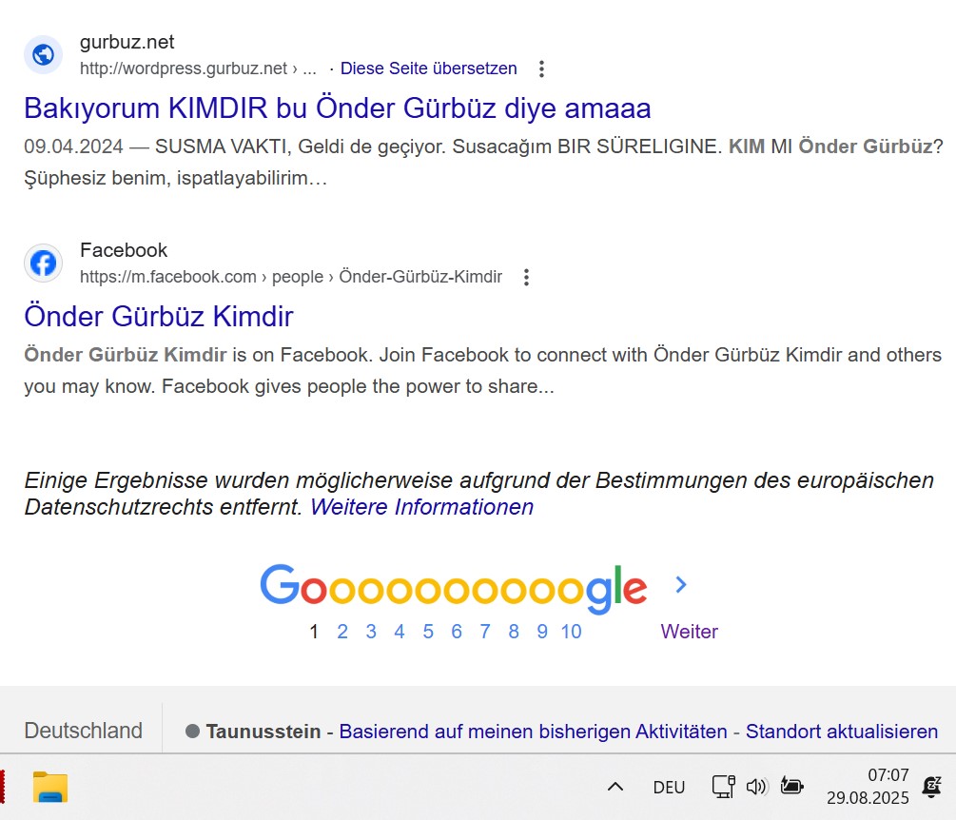Click the 'Taunusstein' location text
This screenshot has height=820, width=956.
(x=263, y=731)
